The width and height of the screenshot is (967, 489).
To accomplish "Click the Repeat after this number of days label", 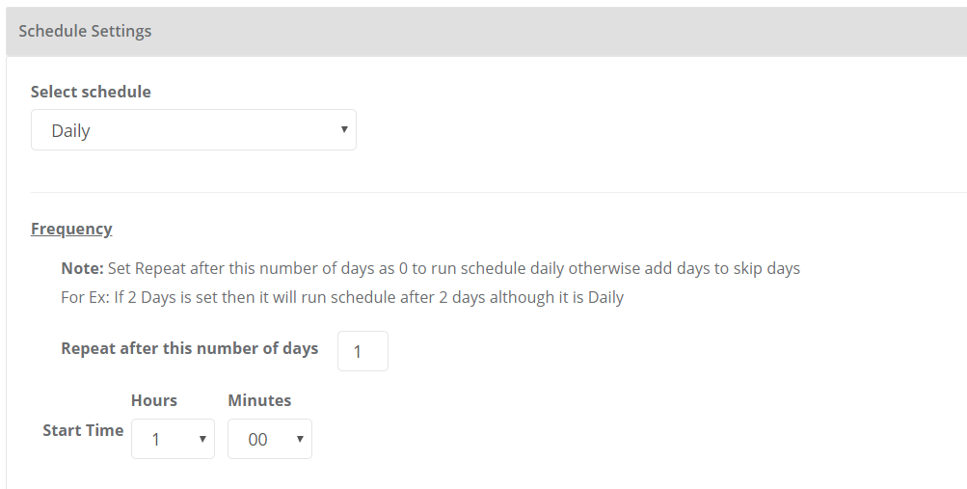I will coord(189,349).
